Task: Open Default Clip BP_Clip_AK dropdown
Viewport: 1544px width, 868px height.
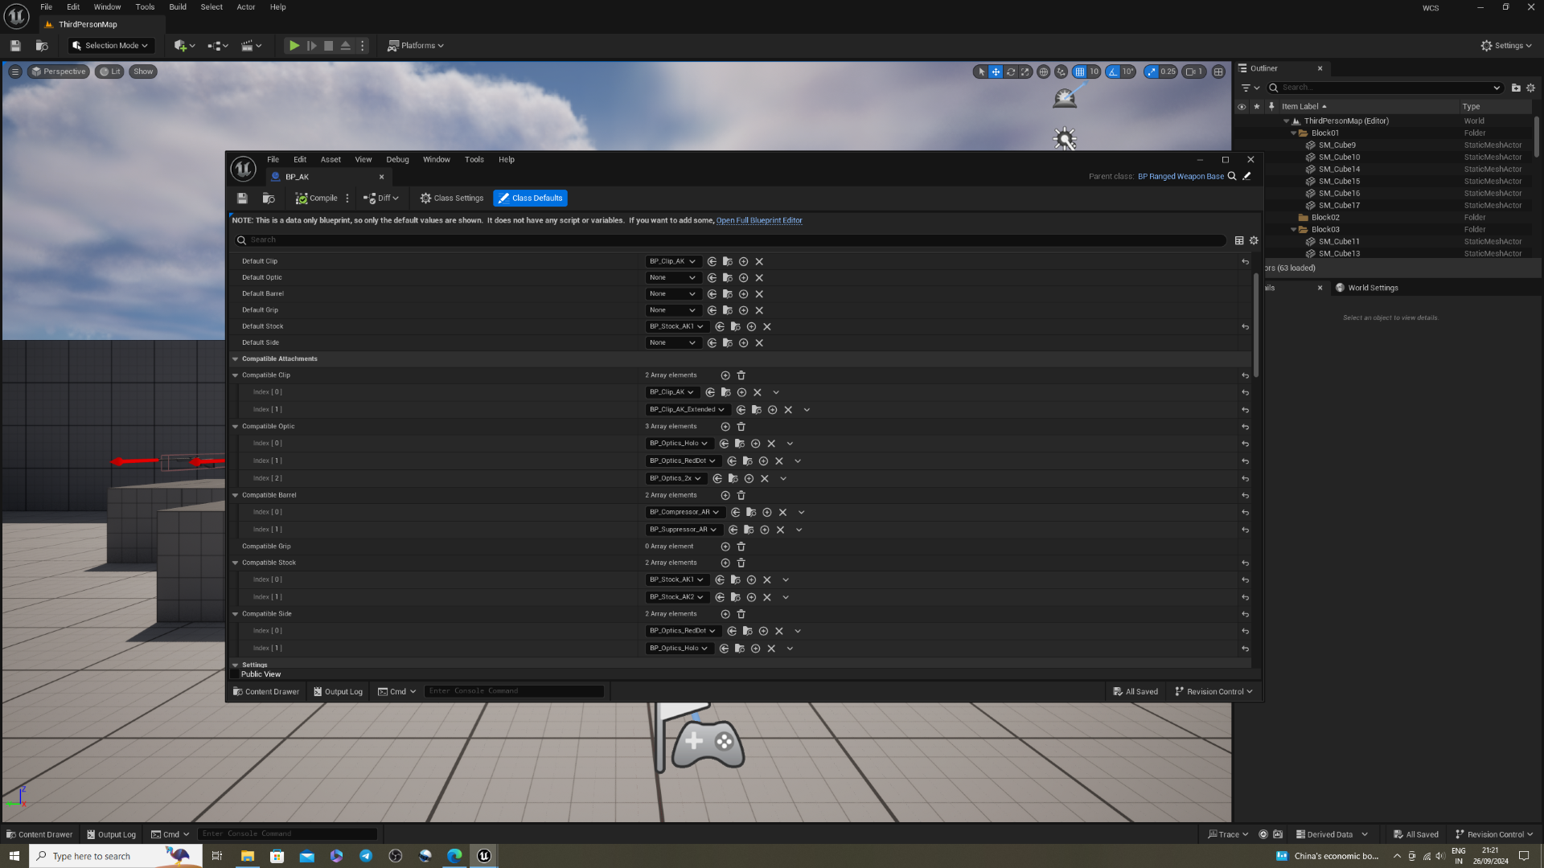Action: 673,261
